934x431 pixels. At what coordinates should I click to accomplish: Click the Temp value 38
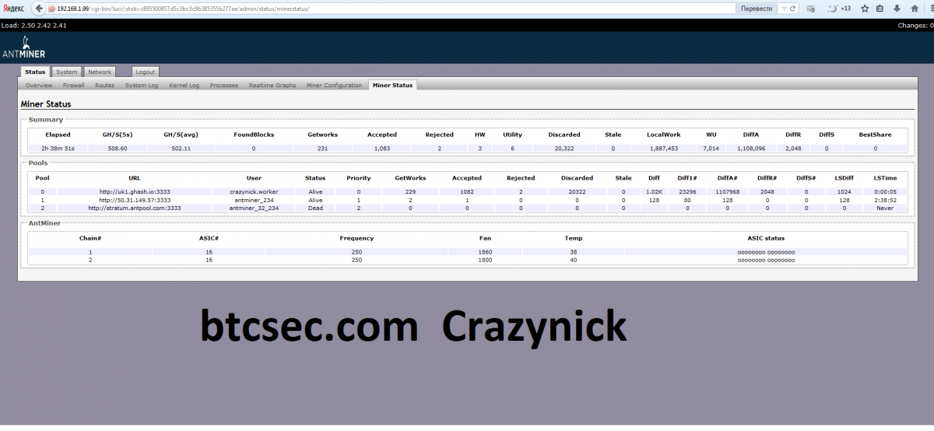click(x=573, y=252)
